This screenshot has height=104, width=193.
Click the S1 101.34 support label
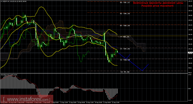pos(125,49)
